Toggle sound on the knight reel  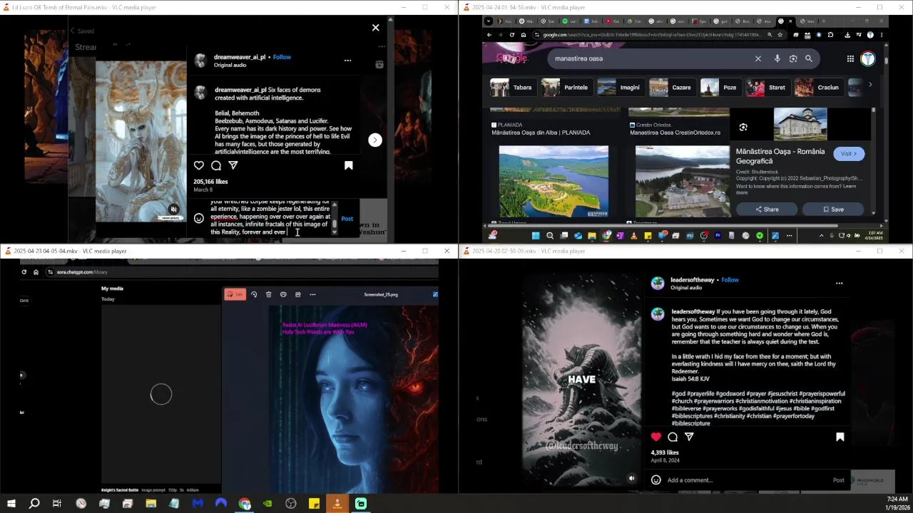631,479
